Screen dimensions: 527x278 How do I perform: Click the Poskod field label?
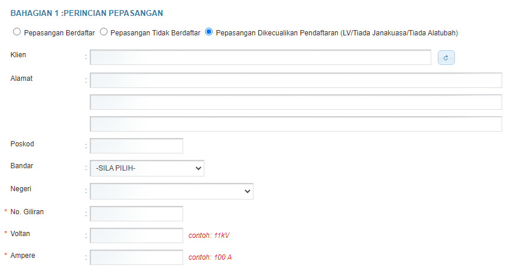pyautogui.click(x=22, y=143)
